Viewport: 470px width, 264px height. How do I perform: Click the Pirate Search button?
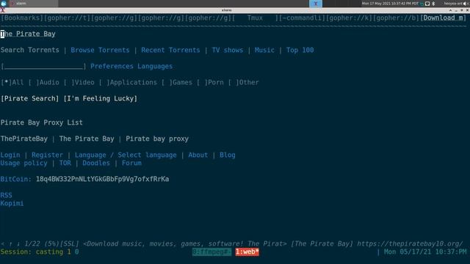pyautogui.click(x=30, y=98)
